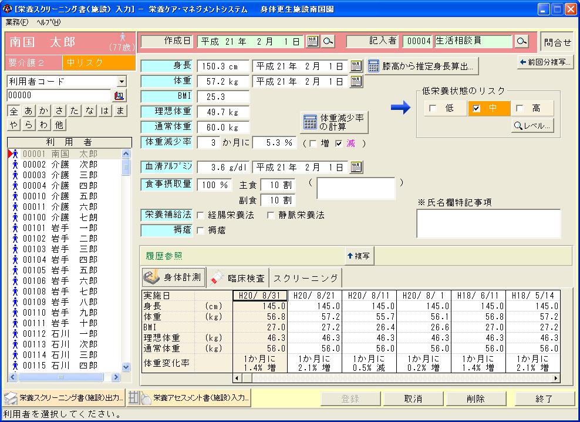Screen dimensions: 580x422
Task: Open calendar icon for 血清アルブミン date
Action: click(x=356, y=168)
